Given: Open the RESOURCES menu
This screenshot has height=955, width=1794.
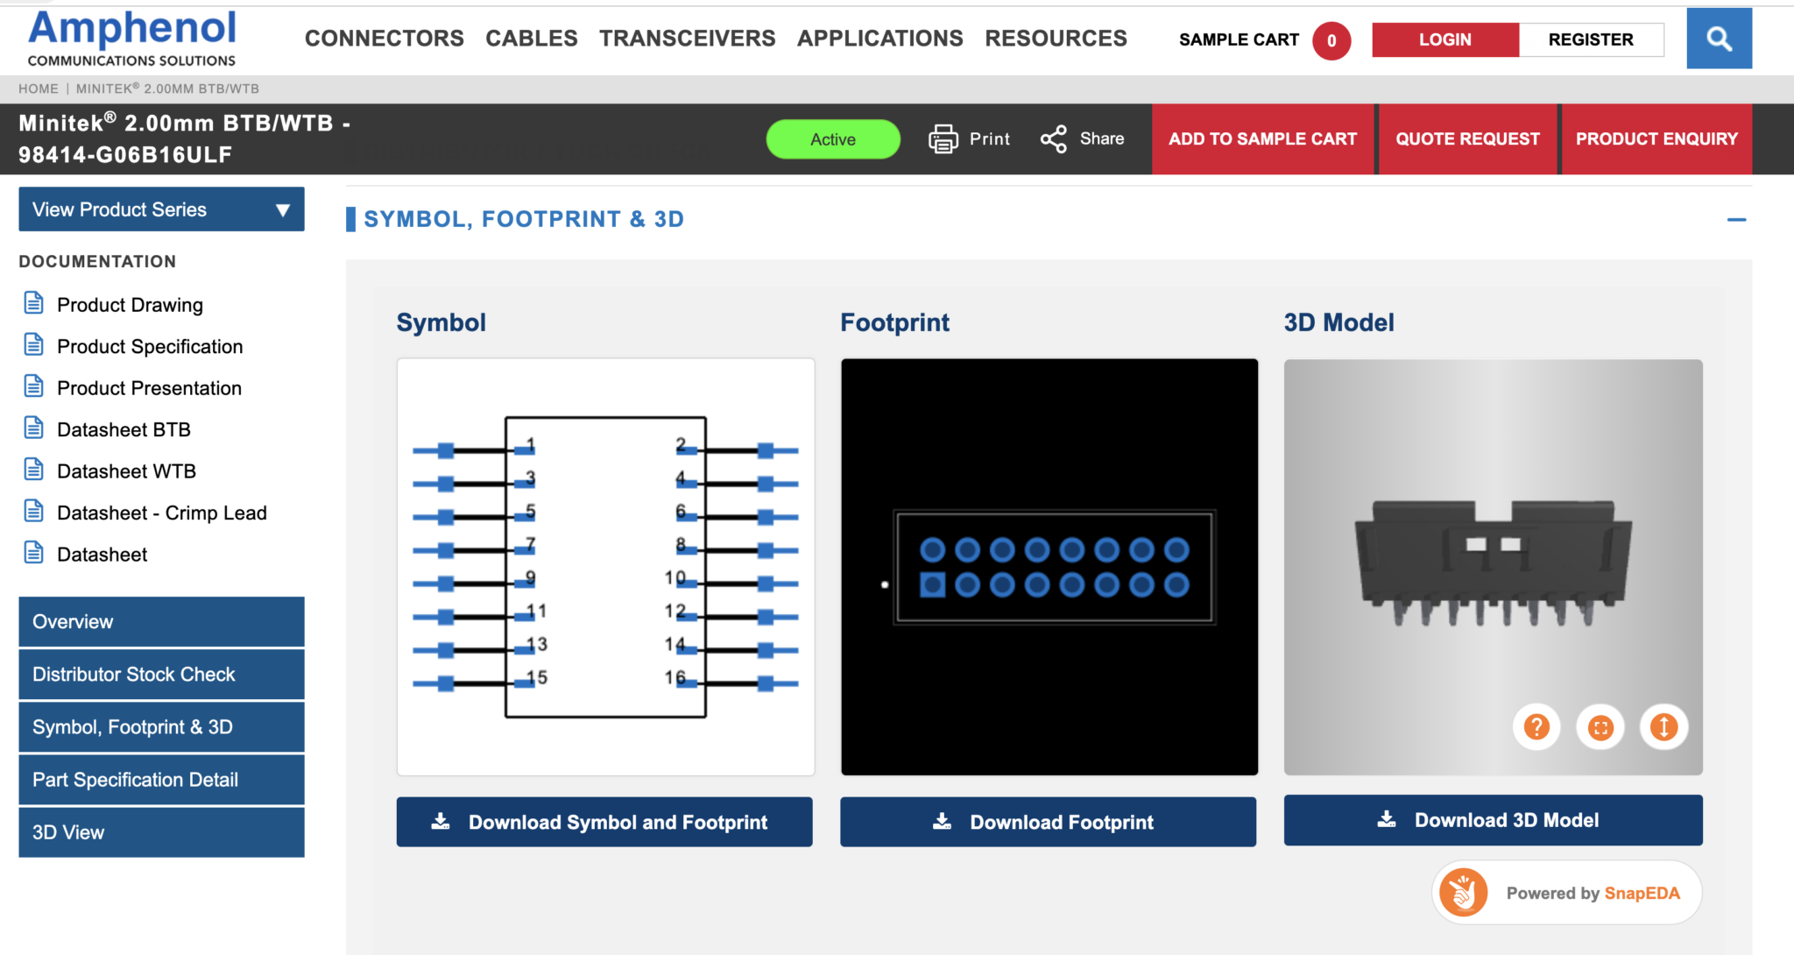Looking at the screenshot, I should pyautogui.click(x=1056, y=38).
